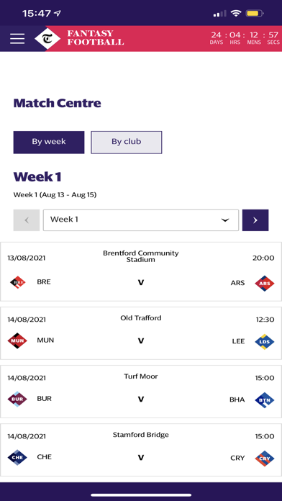Open the Turf Moor fixture card
The height and width of the screenshot is (501, 282).
click(x=141, y=392)
